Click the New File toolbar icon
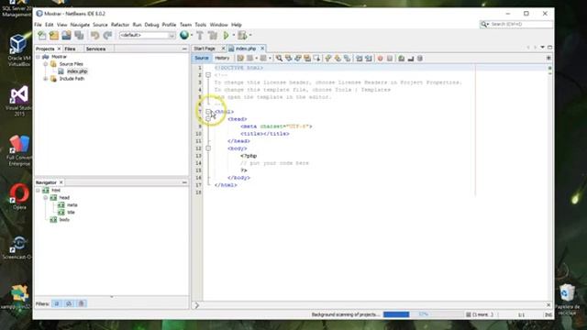This screenshot has width=587, height=330. coord(42,36)
